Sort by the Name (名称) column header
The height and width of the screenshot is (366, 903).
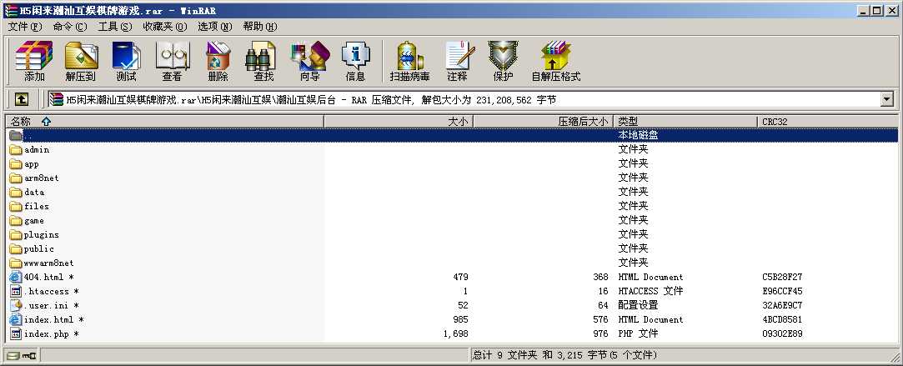coord(165,122)
